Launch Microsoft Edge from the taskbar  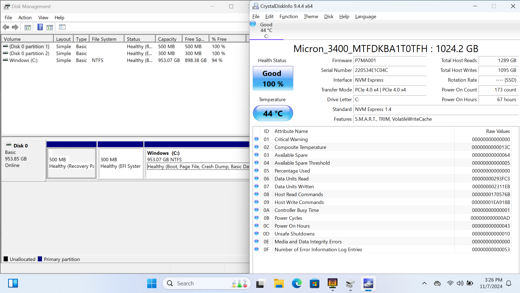[297, 284]
